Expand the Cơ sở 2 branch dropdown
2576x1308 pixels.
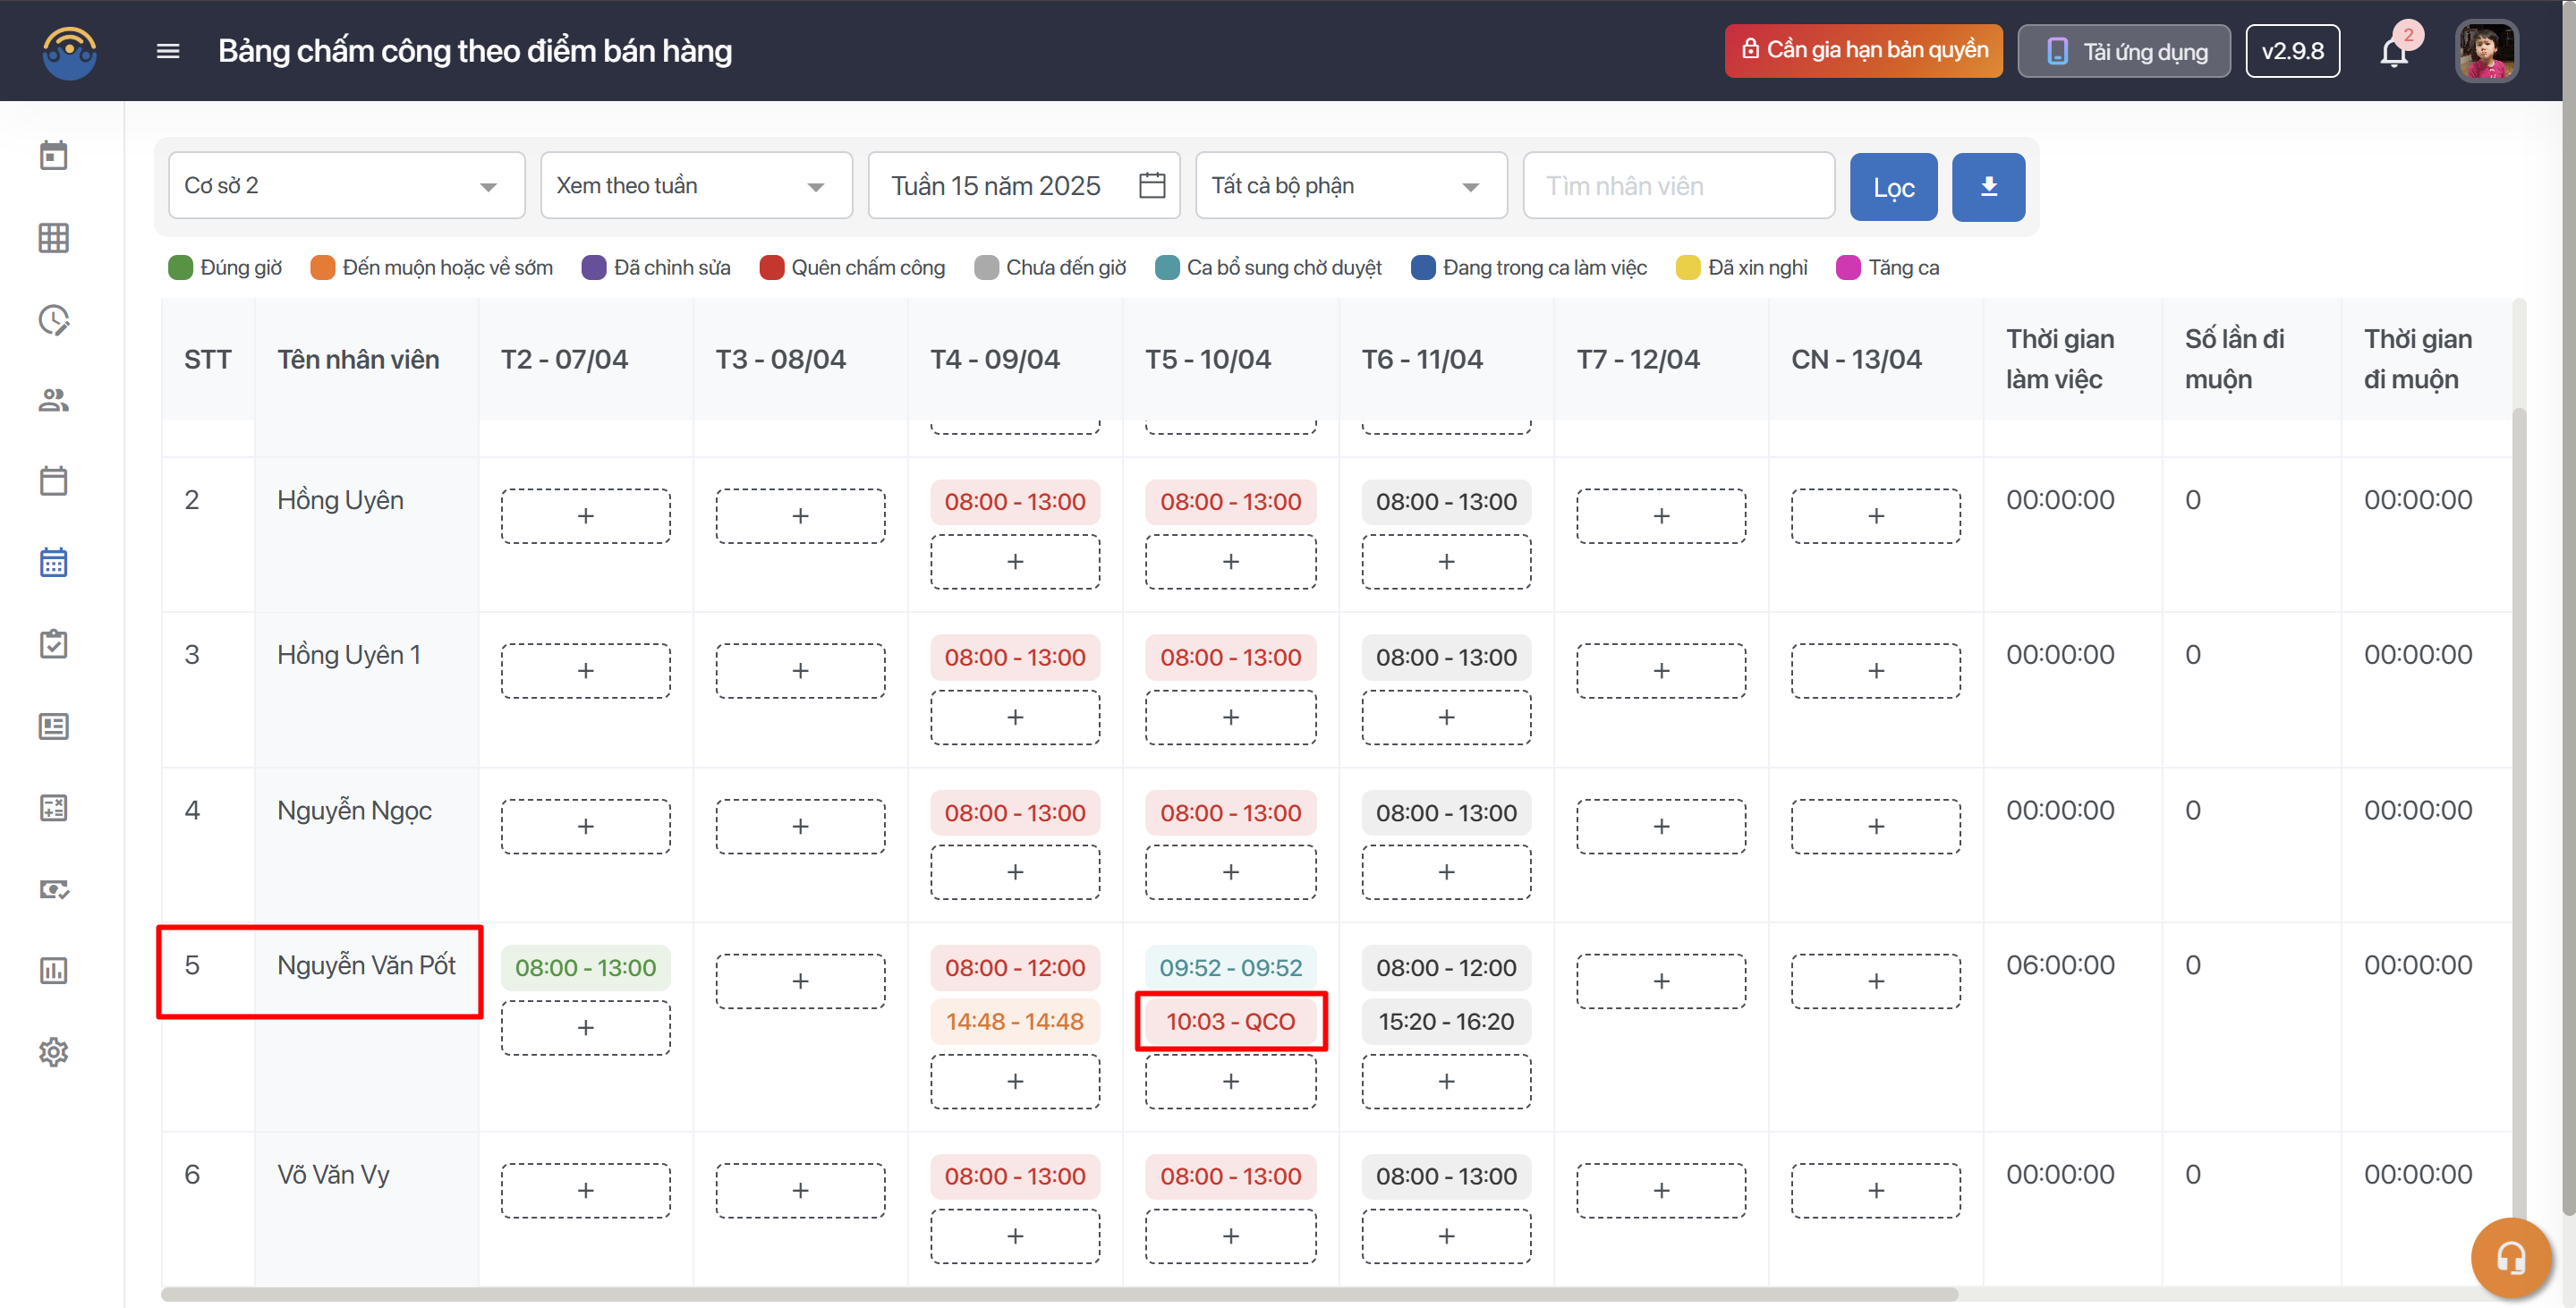[346, 186]
